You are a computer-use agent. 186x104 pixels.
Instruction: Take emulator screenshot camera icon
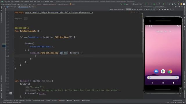(165, 9)
